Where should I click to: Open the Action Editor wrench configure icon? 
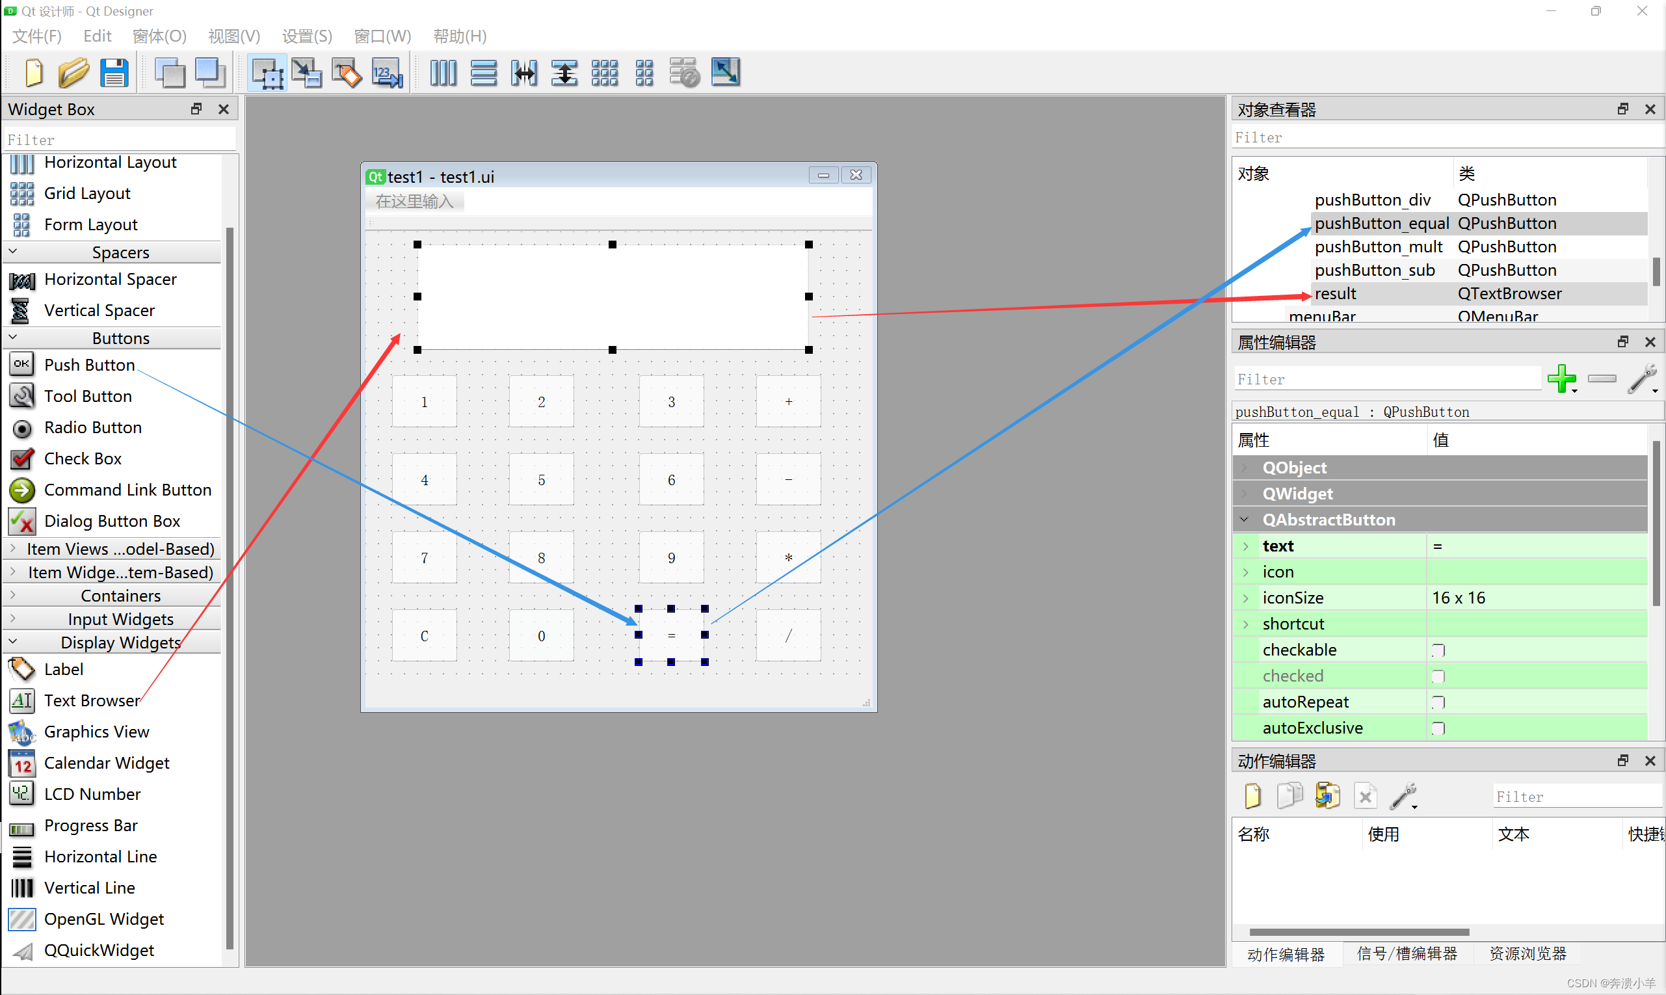(1404, 796)
